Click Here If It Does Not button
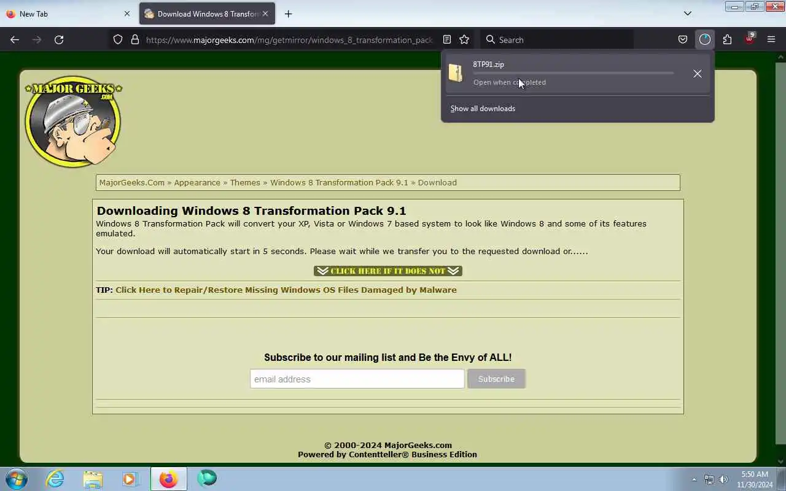This screenshot has height=491, width=786. (x=387, y=271)
